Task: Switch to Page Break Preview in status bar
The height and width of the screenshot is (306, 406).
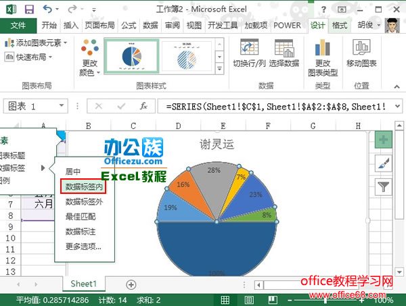Action: click(273, 300)
